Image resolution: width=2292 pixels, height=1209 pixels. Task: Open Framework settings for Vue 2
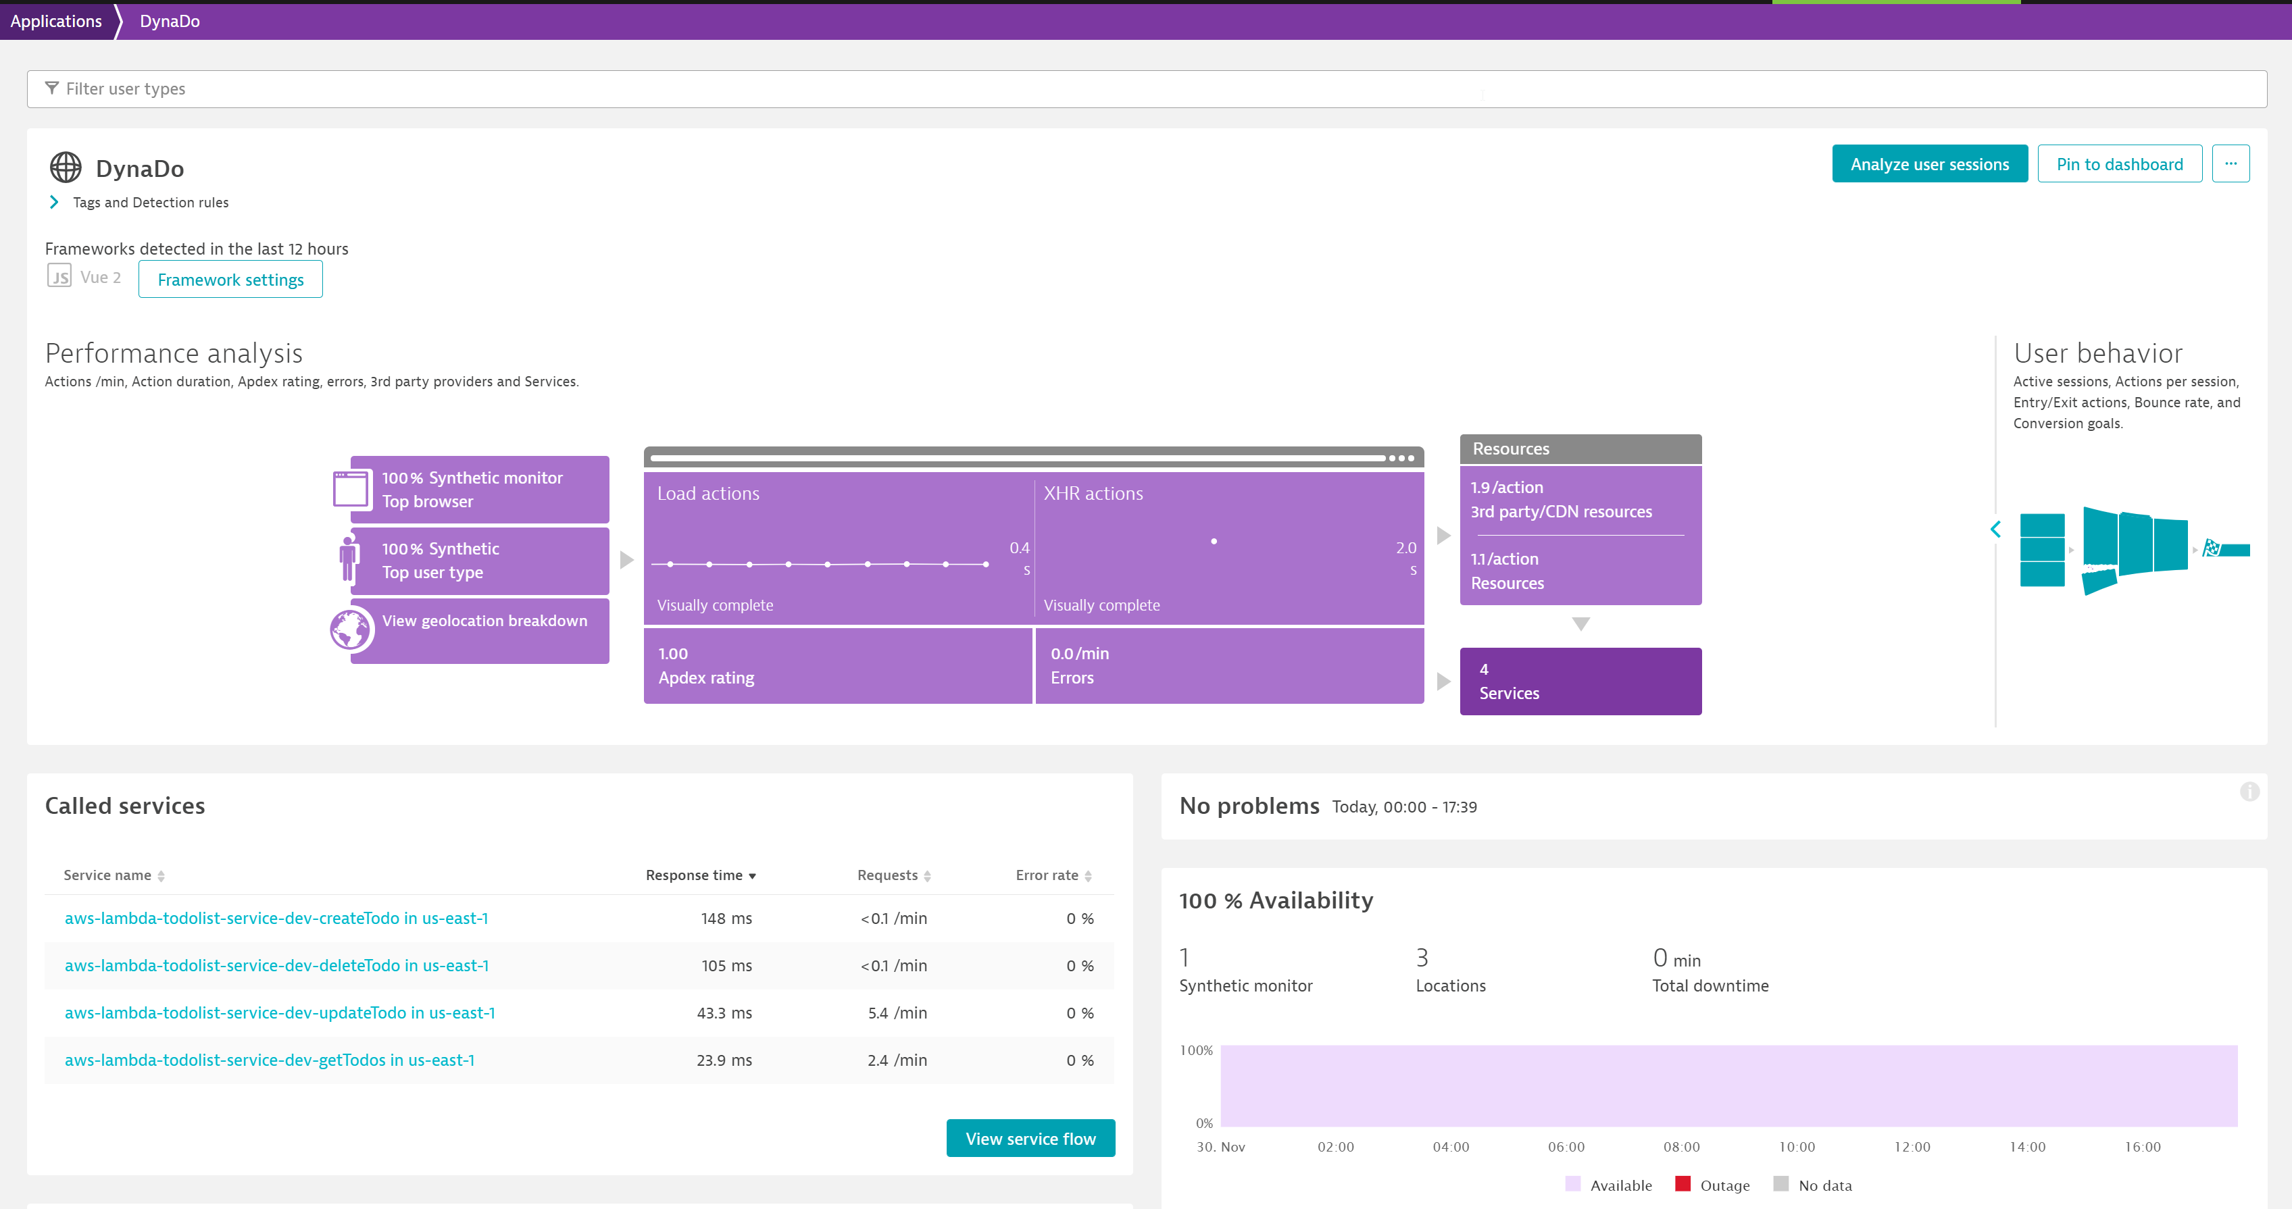pos(230,279)
